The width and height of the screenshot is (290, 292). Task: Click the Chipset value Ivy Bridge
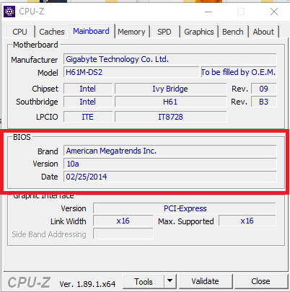coord(170,89)
